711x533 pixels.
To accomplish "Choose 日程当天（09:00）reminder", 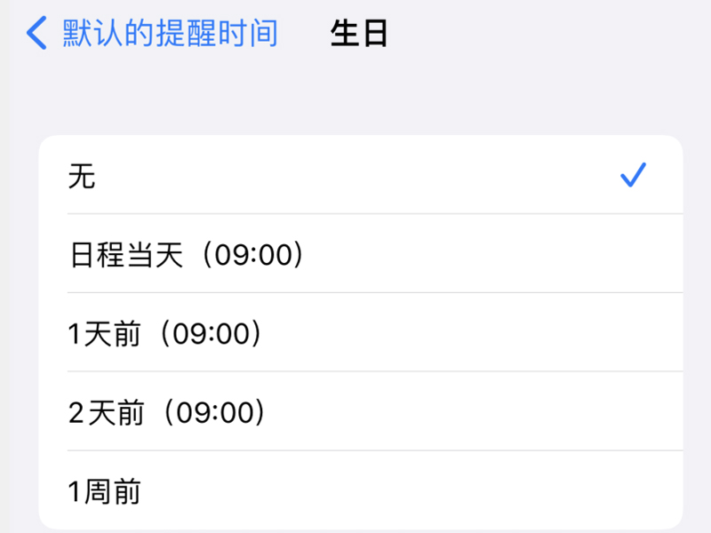I will tap(187, 256).
